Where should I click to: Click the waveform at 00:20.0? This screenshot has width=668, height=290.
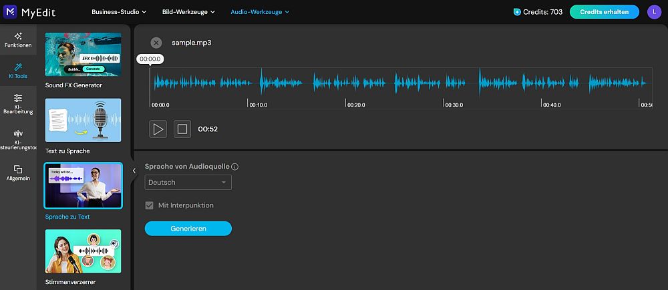click(345, 83)
